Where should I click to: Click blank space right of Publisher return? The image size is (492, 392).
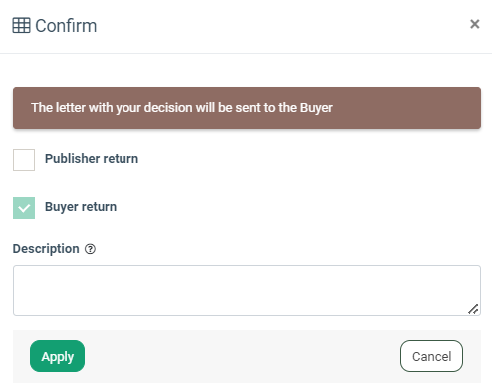(309, 159)
